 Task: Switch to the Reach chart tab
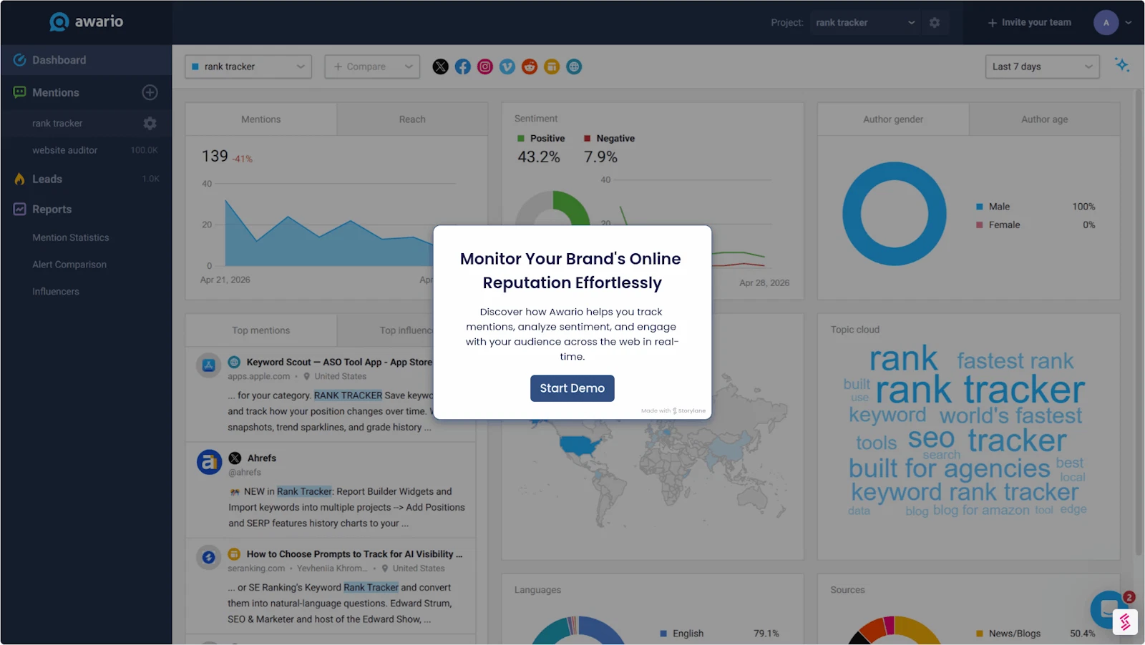[412, 119]
